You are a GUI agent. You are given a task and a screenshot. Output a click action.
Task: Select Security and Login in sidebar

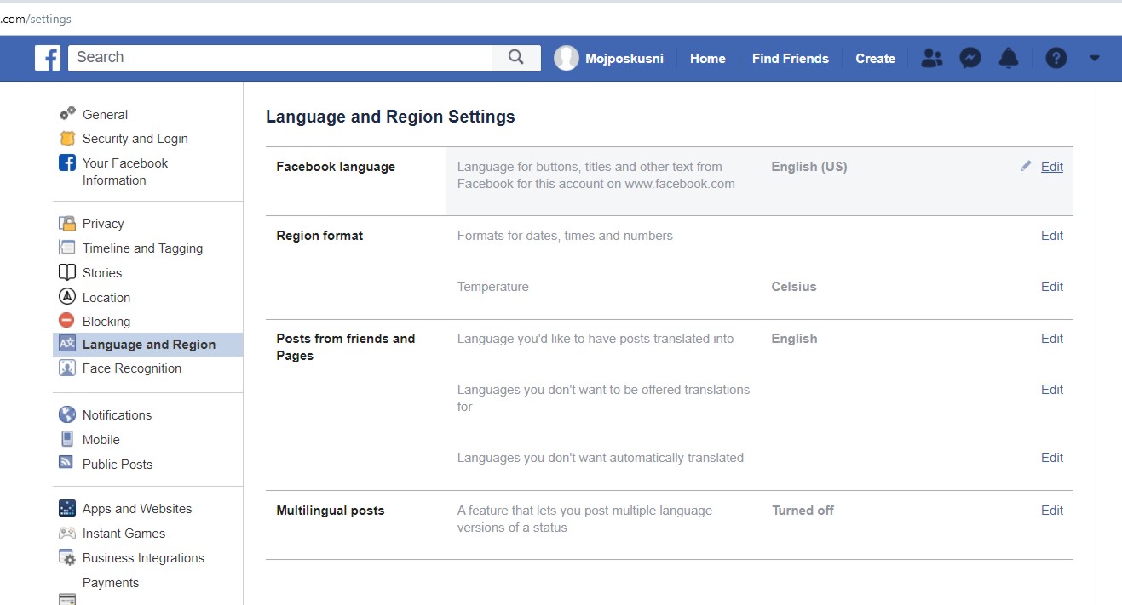(135, 139)
